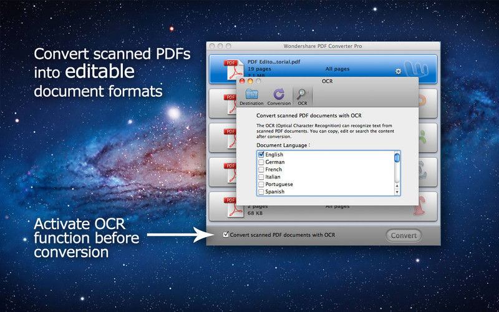This screenshot has width=499, height=312.
Task: Click the Word output format icon on first row
Action: coord(416,69)
